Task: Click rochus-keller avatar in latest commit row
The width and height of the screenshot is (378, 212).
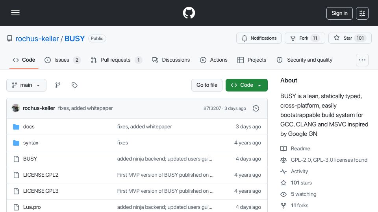Action: tap(16, 108)
